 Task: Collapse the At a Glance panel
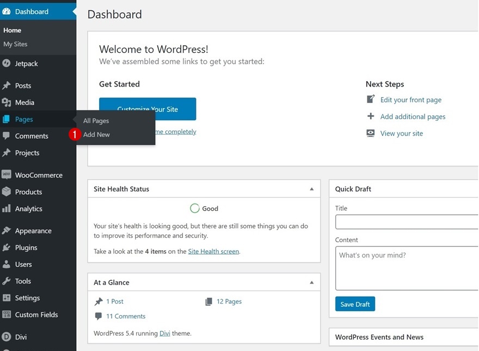(311, 283)
